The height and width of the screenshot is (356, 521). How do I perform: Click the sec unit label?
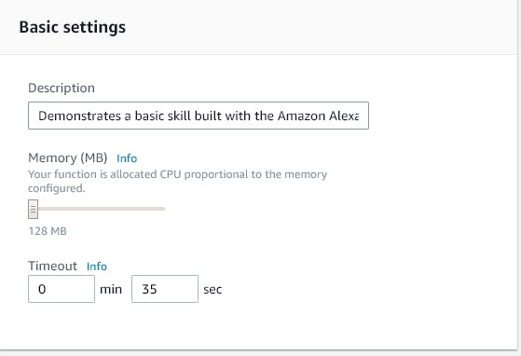(x=213, y=290)
